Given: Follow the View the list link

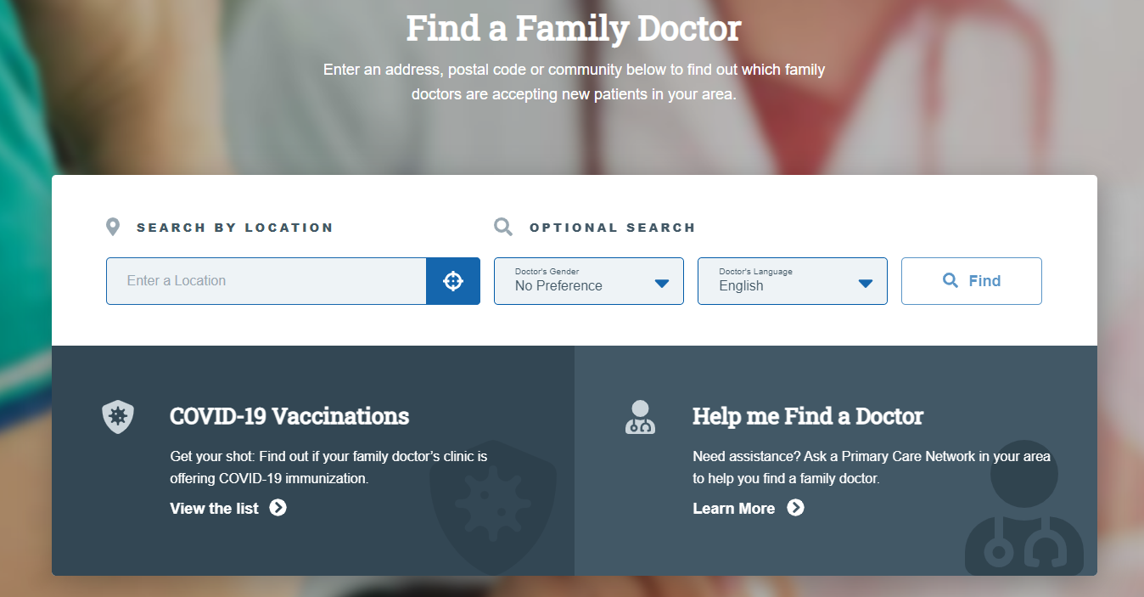Looking at the screenshot, I should [215, 508].
